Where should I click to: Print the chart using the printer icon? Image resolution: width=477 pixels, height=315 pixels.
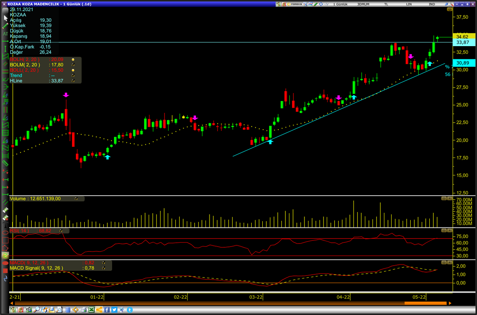83,309
